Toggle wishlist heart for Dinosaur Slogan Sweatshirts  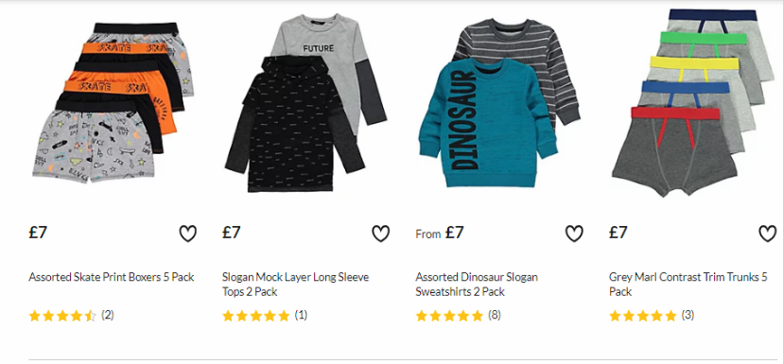pos(574,234)
